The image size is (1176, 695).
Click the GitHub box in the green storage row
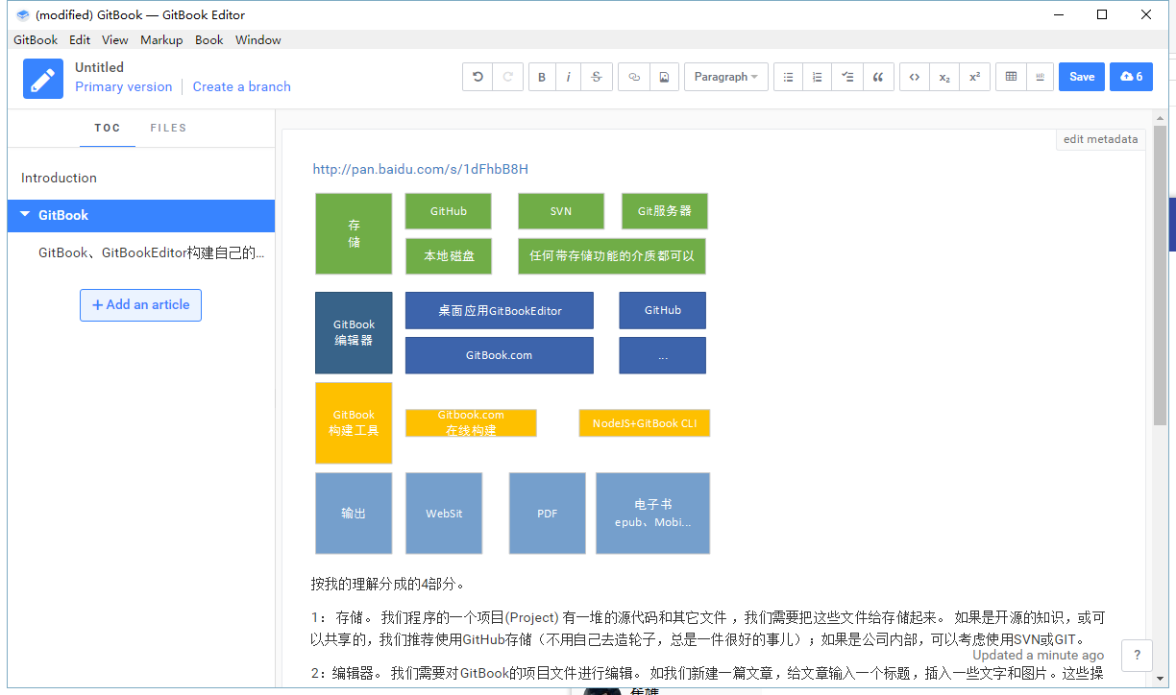coord(449,211)
